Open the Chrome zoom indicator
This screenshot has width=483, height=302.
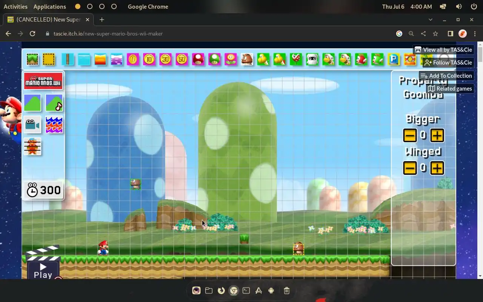coord(411,34)
